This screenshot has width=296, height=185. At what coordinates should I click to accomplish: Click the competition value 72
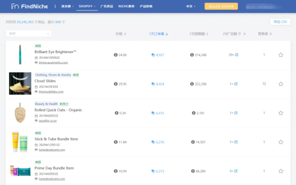point(264,84)
